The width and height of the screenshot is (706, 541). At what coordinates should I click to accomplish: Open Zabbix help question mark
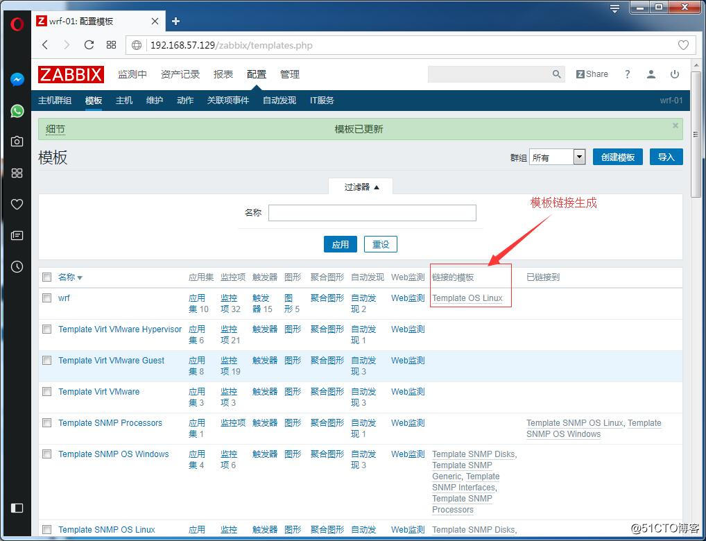click(x=627, y=74)
